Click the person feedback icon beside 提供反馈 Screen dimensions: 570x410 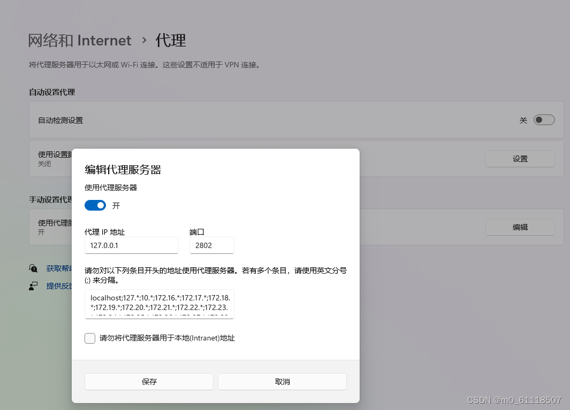point(33,285)
